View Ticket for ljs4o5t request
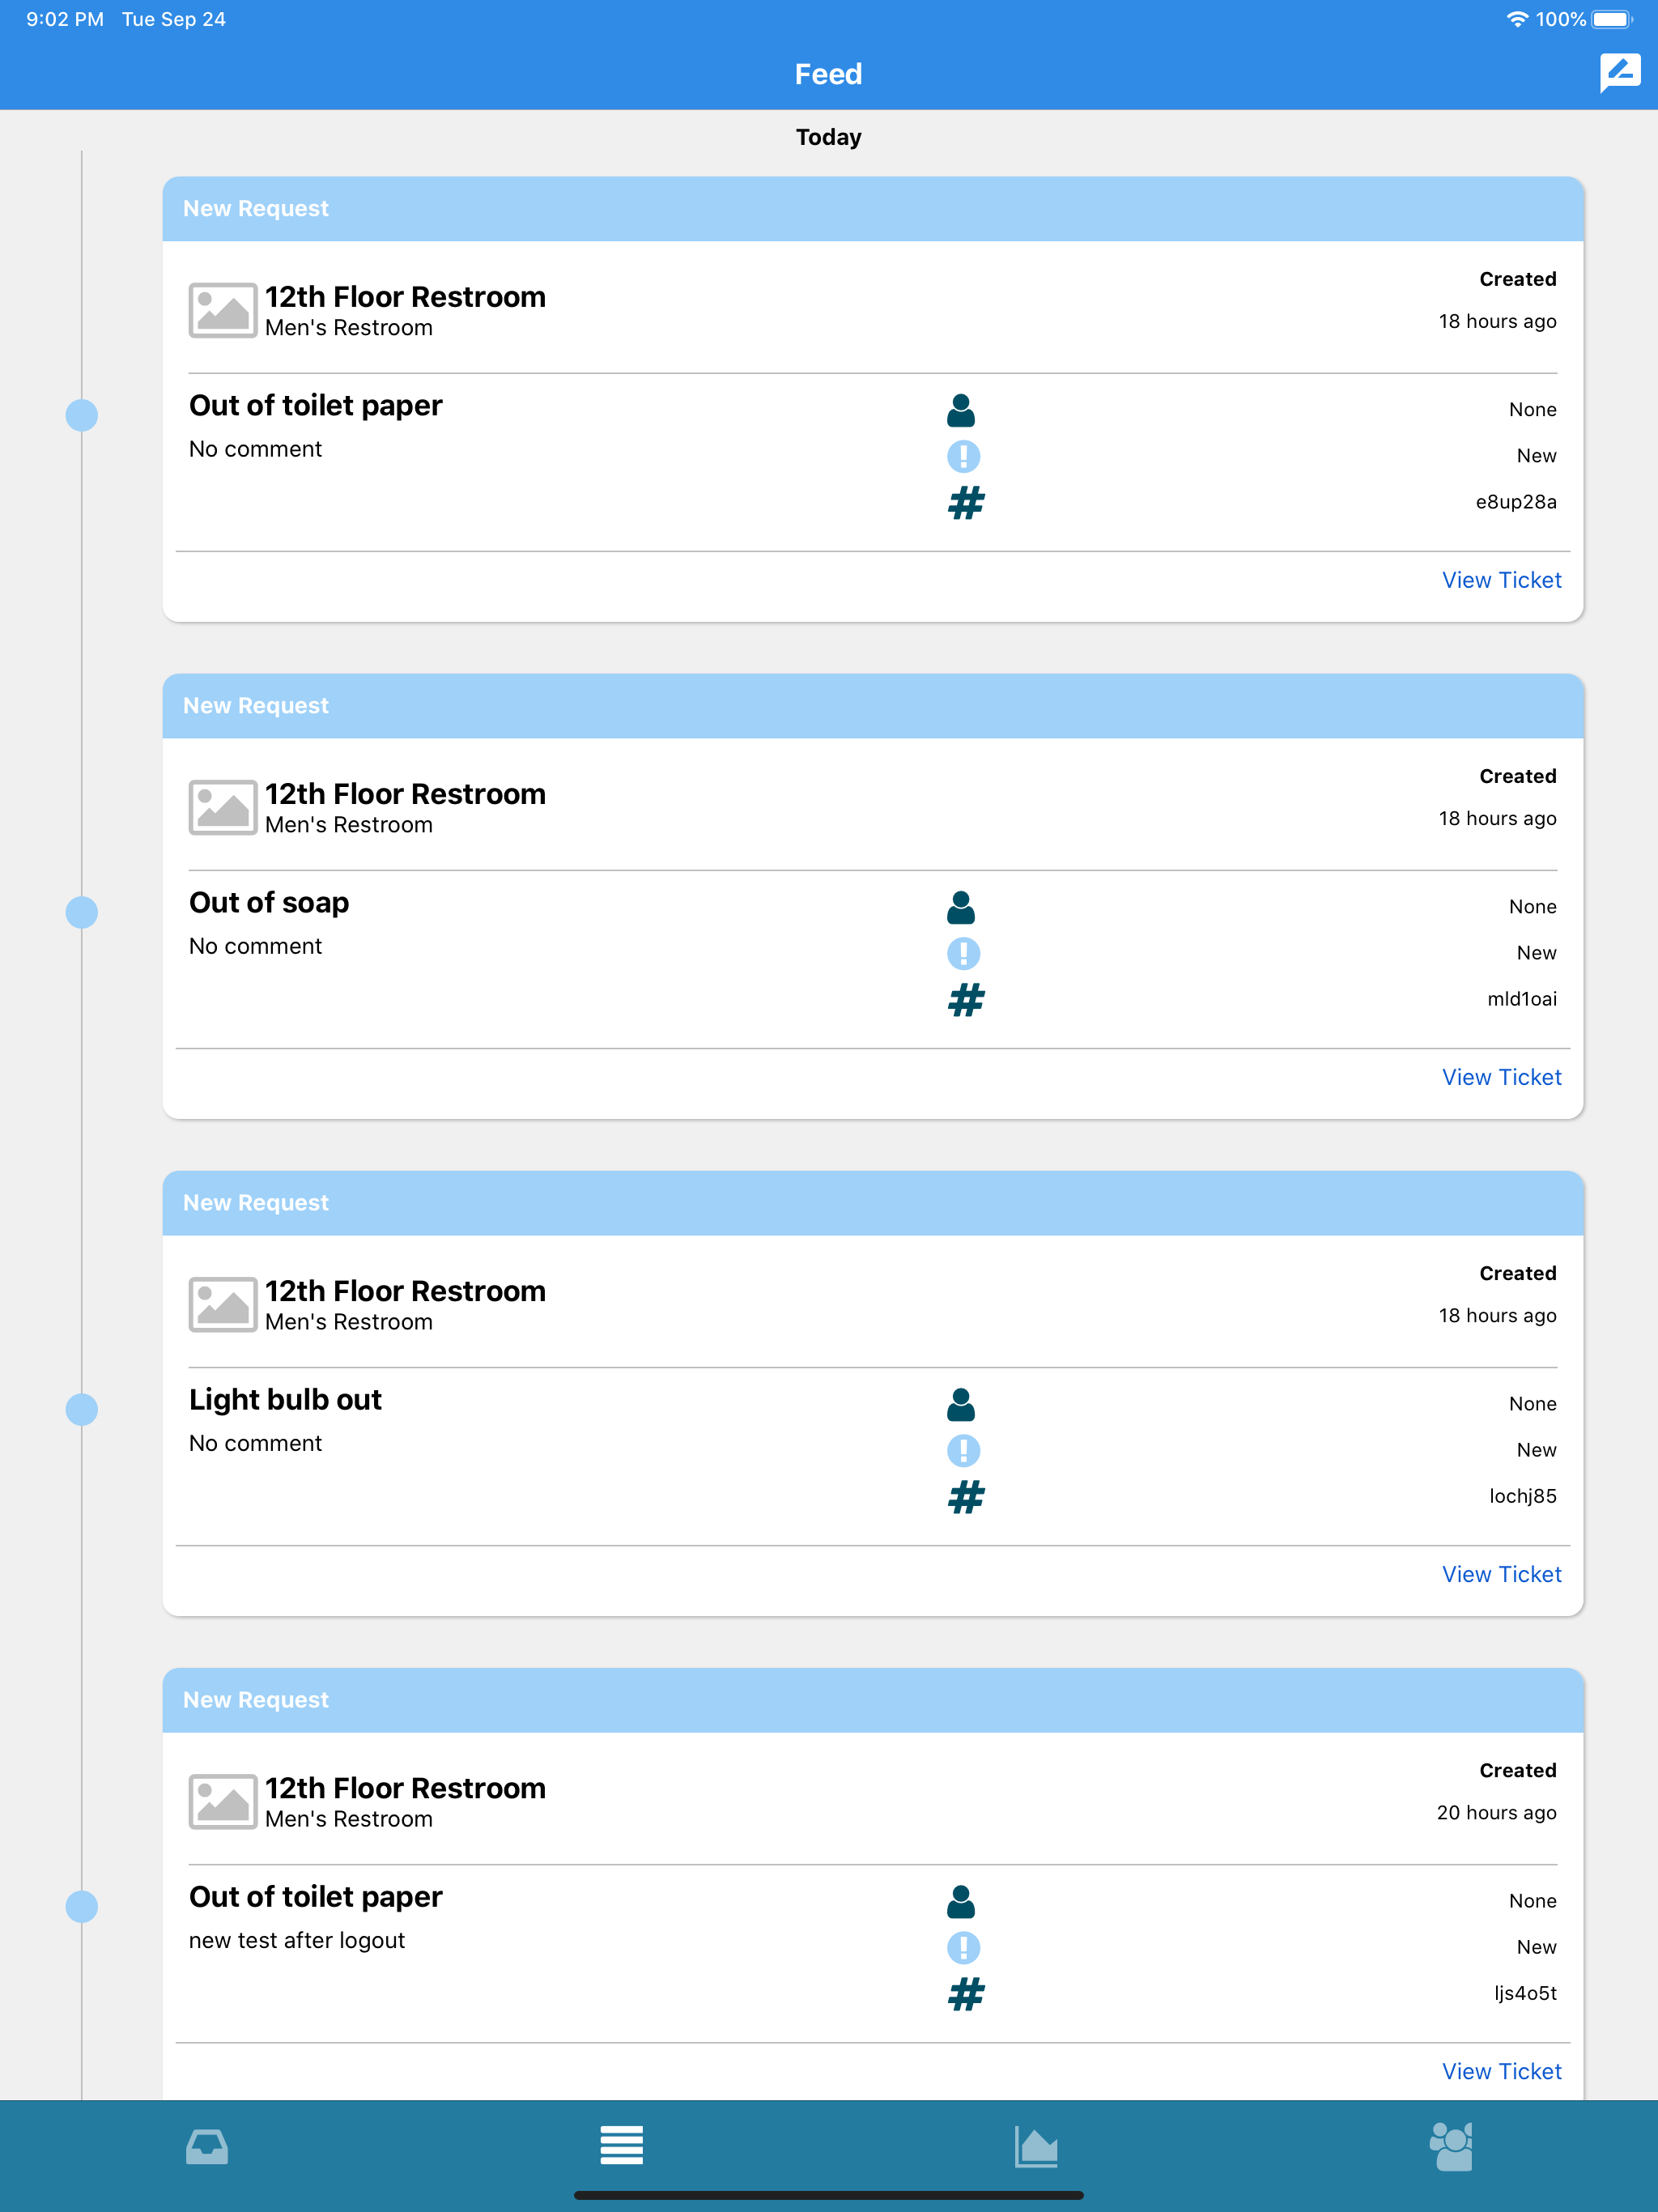Image resolution: width=1658 pixels, height=2212 pixels. (1501, 2071)
